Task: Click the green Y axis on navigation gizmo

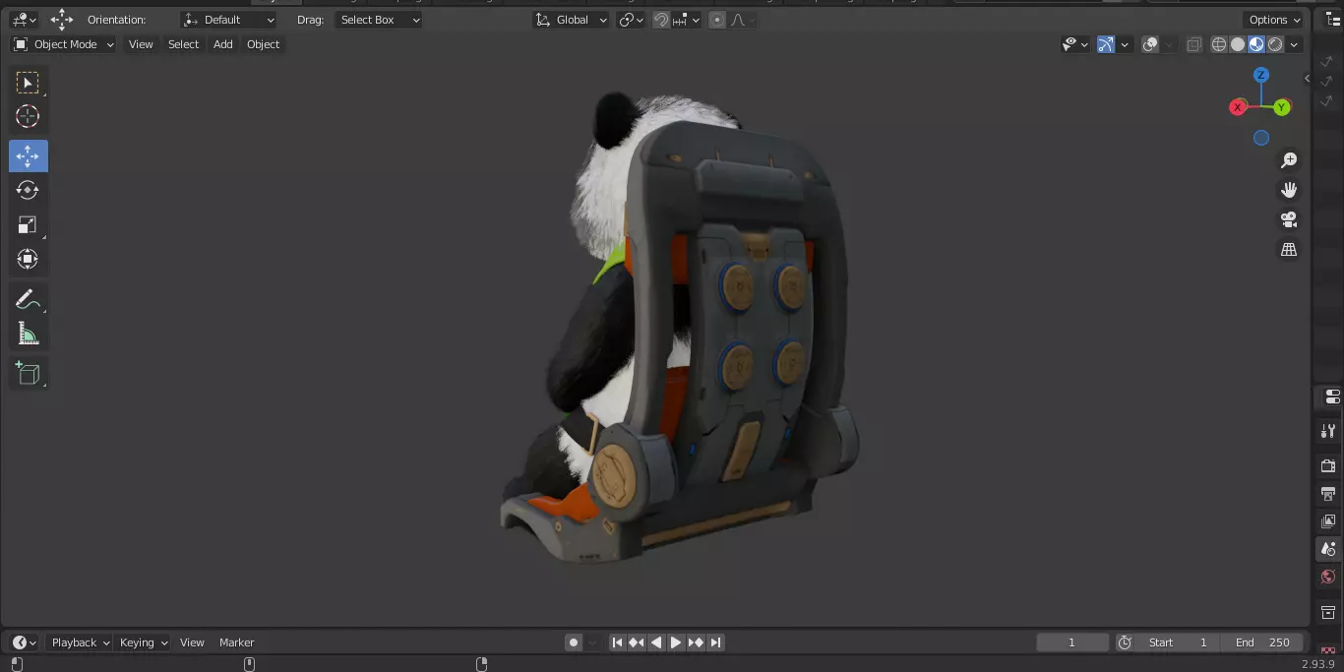Action: point(1282,107)
